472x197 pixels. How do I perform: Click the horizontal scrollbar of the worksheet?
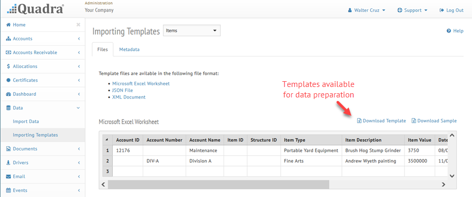pos(219,184)
